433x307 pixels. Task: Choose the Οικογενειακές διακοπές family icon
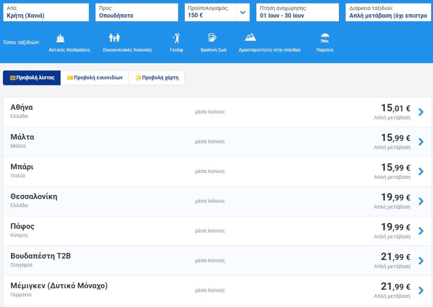click(114, 38)
